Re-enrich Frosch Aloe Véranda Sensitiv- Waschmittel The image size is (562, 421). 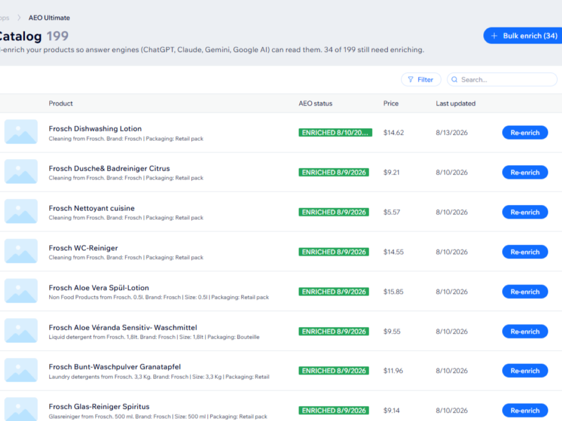[x=525, y=331]
